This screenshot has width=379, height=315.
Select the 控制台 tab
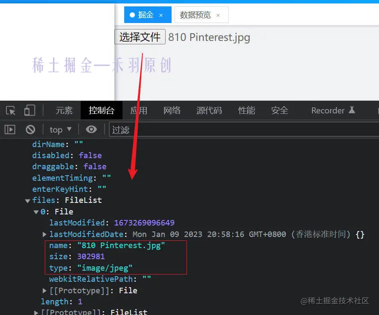coord(102,110)
